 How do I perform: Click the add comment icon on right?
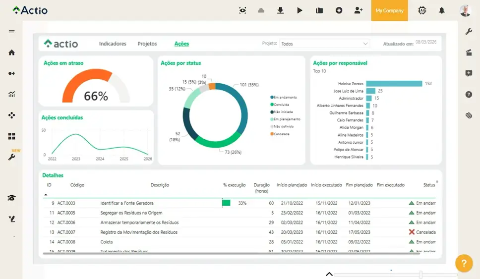coord(469,73)
